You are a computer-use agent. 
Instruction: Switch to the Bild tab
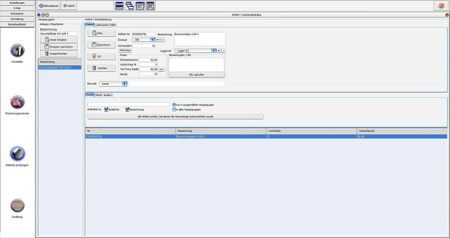113,25
